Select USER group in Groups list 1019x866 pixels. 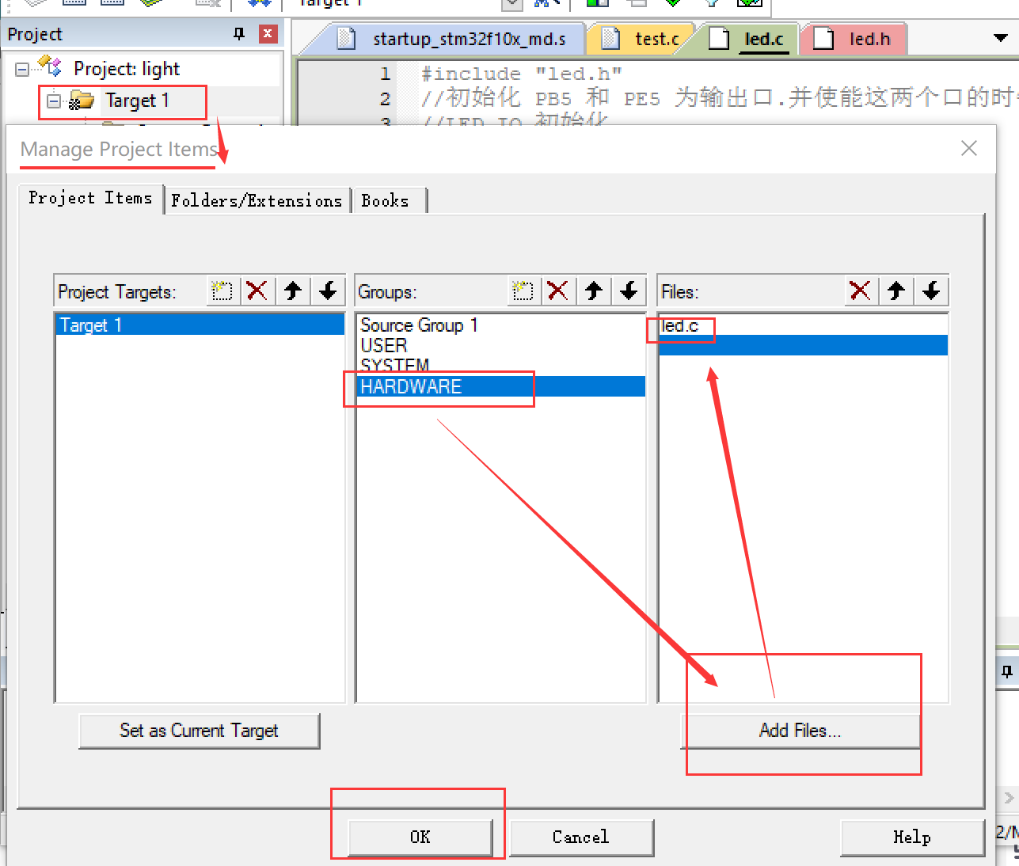pos(500,346)
